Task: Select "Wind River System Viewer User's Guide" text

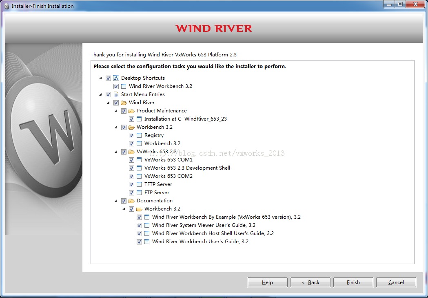Action: 204,225
